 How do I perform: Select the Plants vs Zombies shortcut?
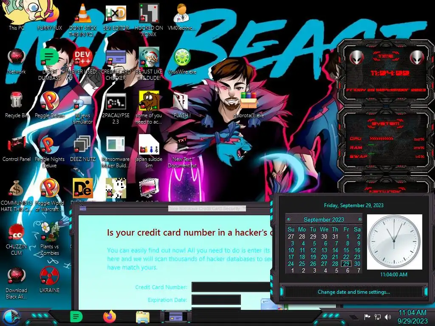[x=49, y=239]
